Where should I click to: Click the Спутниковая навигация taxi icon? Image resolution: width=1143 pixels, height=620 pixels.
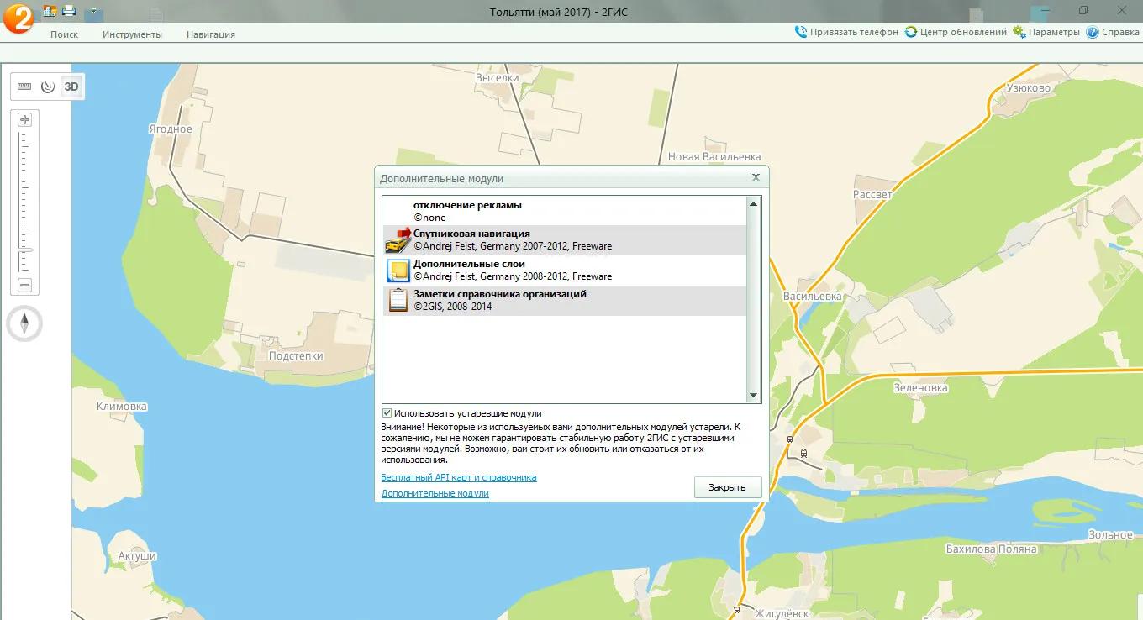(398, 240)
